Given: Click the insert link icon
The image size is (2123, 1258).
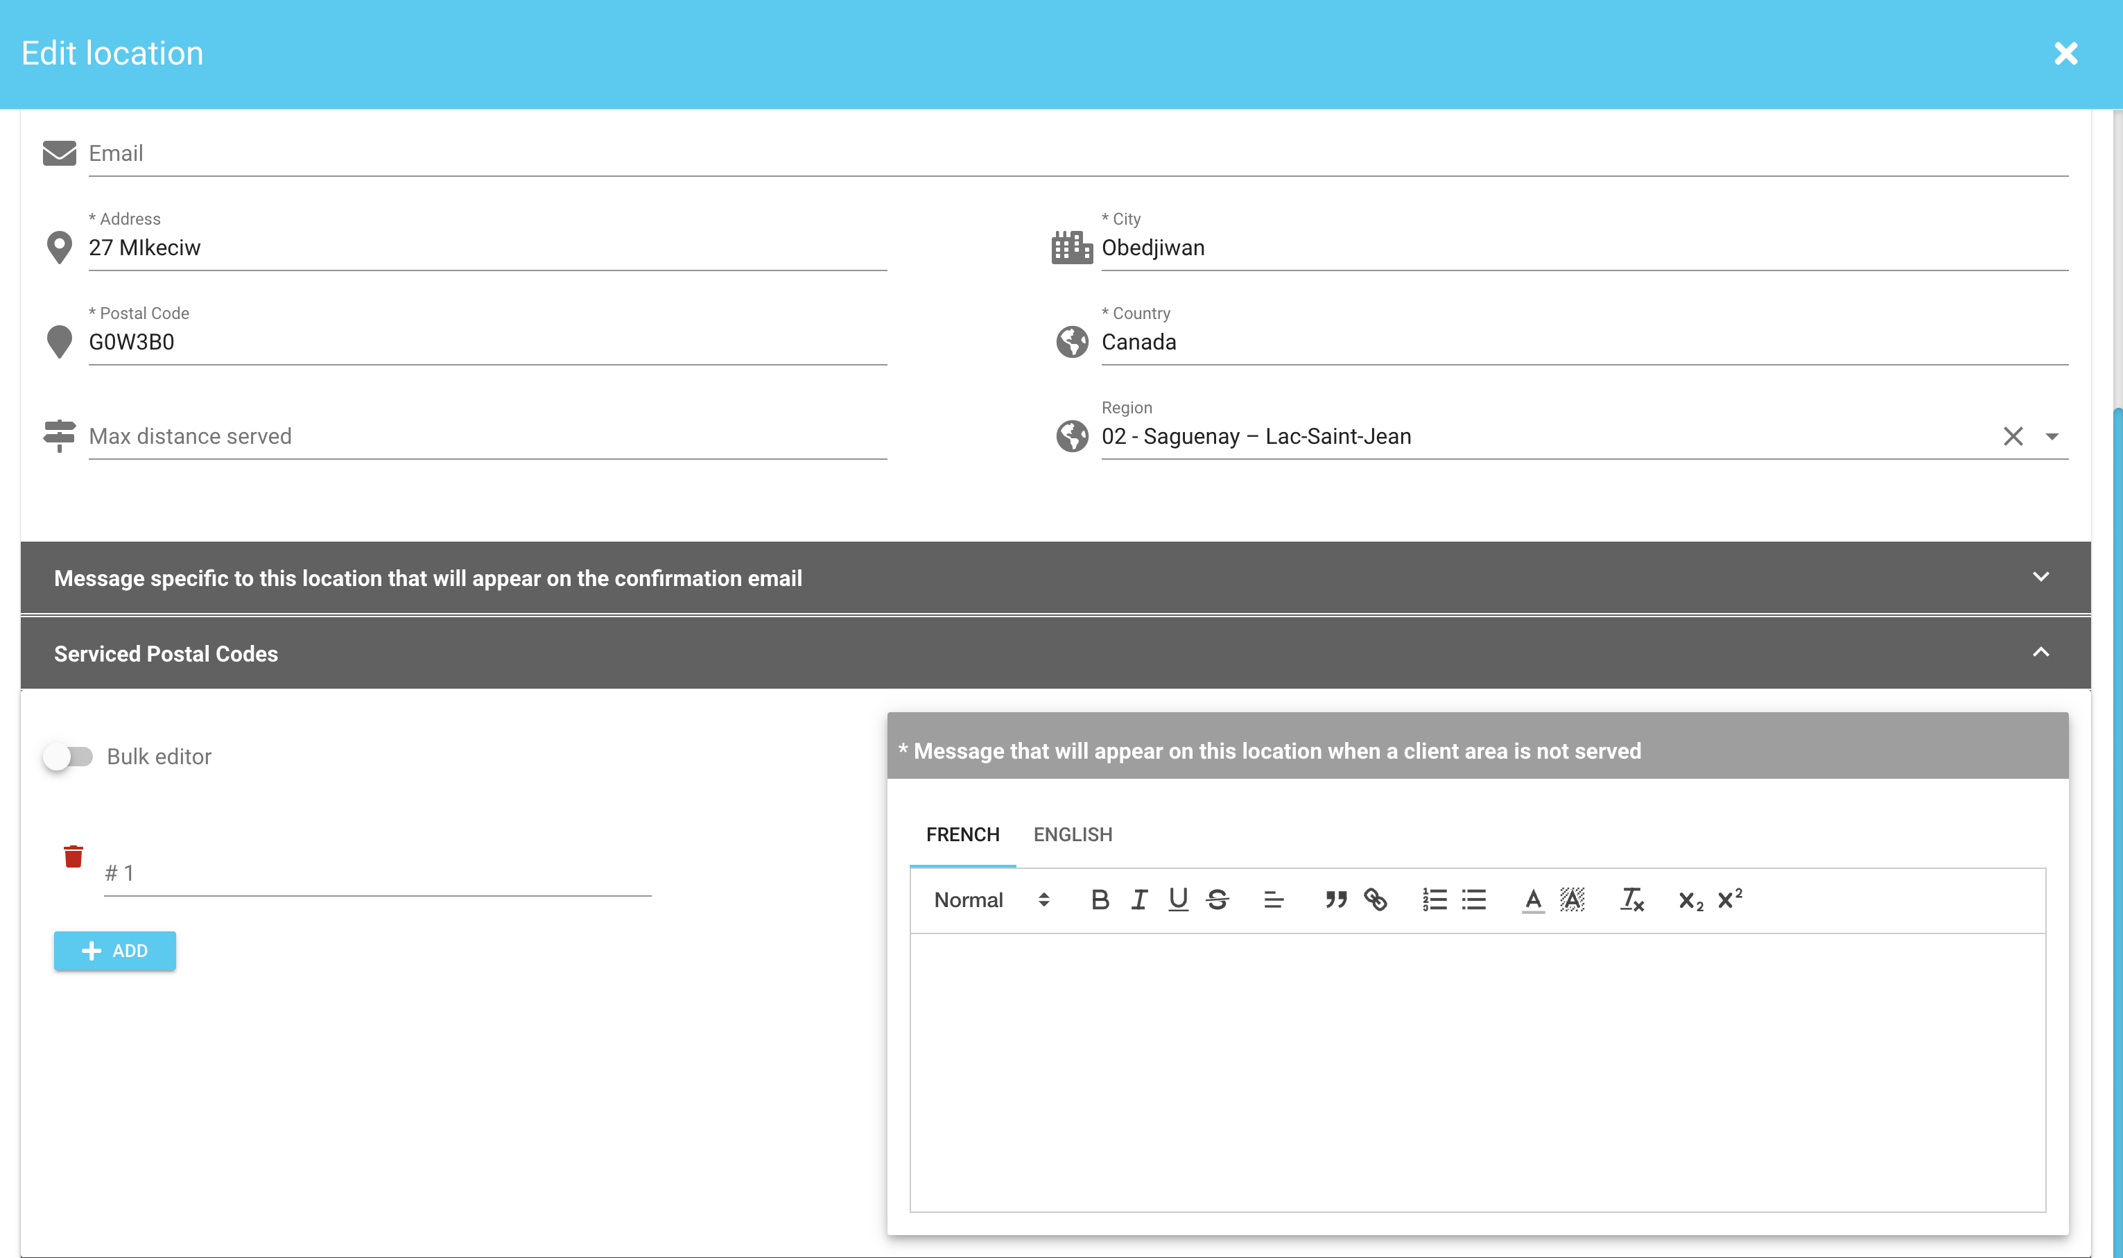Looking at the screenshot, I should (1375, 899).
